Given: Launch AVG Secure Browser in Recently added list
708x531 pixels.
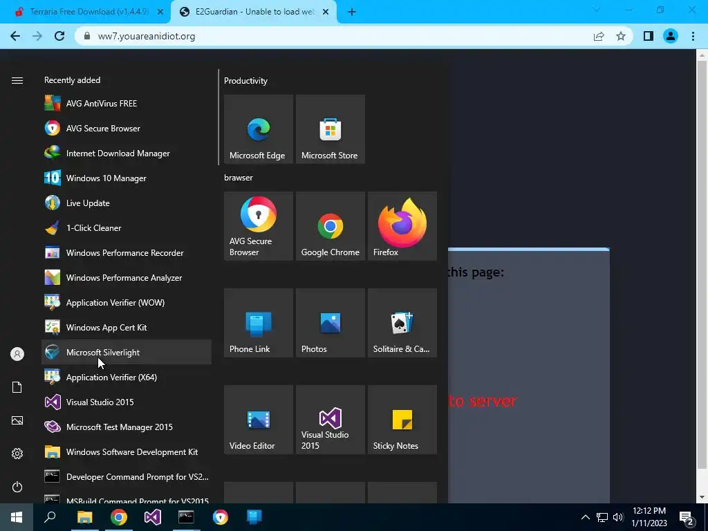Looking at the screenshot, I should coord(127,128).
